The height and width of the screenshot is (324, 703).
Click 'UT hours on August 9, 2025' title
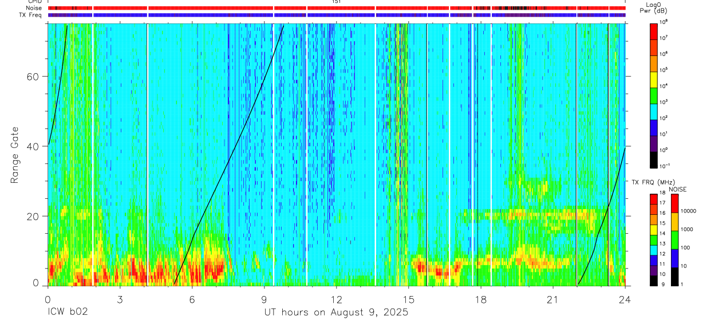tap(336, 313)
